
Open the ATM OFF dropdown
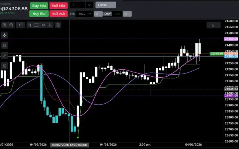point(85,14)
